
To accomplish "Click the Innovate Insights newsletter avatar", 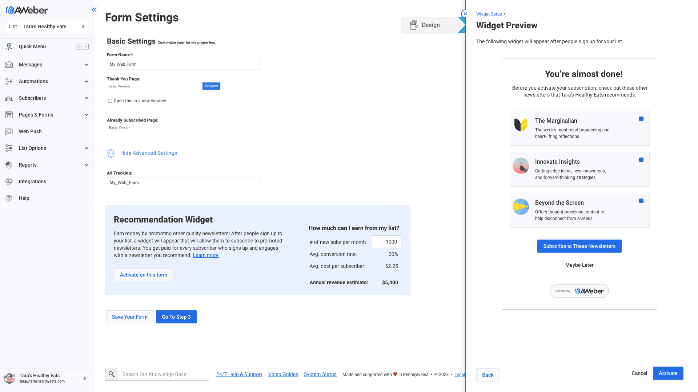I will pos(521,166).
